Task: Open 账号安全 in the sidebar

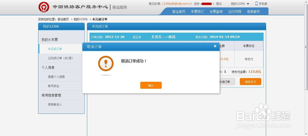Action: [x=54, y=86]
